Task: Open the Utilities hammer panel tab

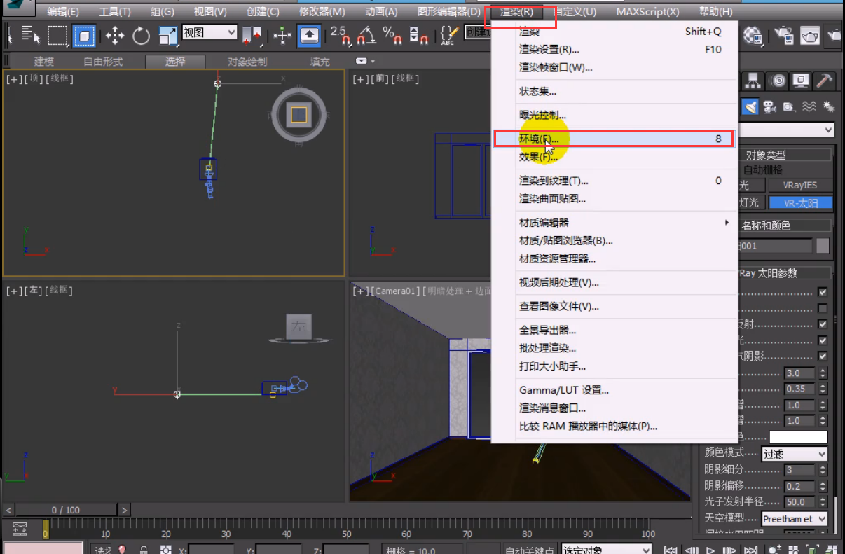Action: [x=825, y=81]
